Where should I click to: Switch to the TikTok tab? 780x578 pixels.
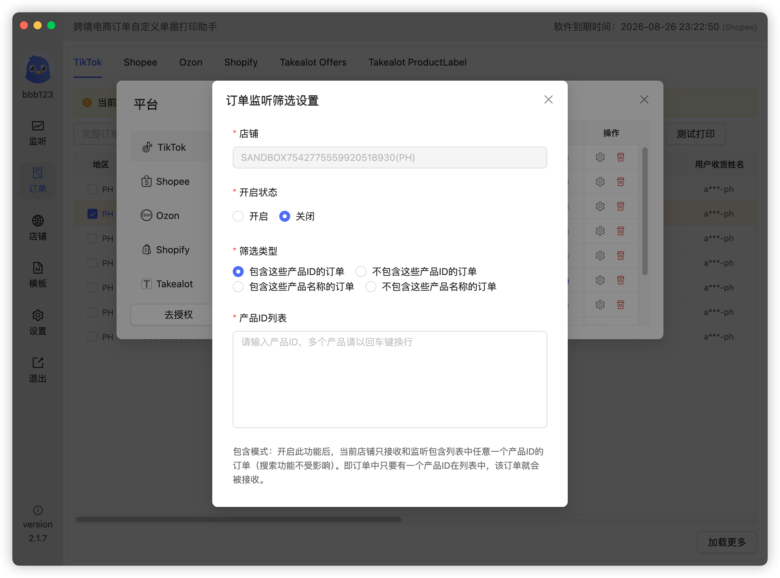[x=88, y=62]
